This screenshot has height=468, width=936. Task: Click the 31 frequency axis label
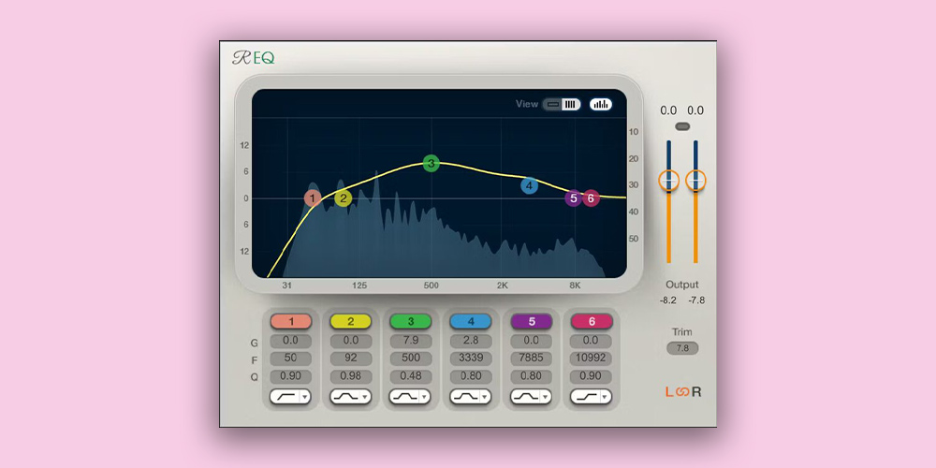click(x=287, y=285)
